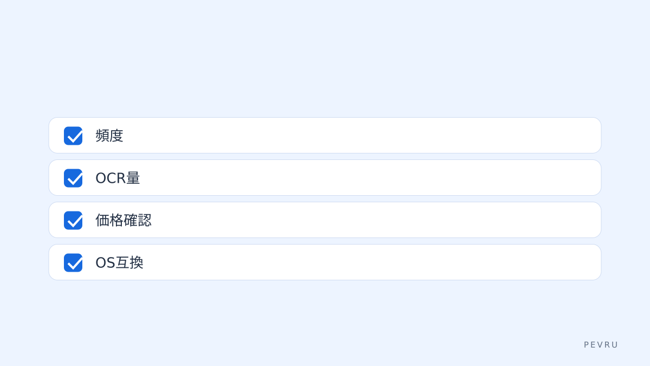Toggle the 価格確認 checkbox off
The image size is (650, 366).
coord(73,220)
